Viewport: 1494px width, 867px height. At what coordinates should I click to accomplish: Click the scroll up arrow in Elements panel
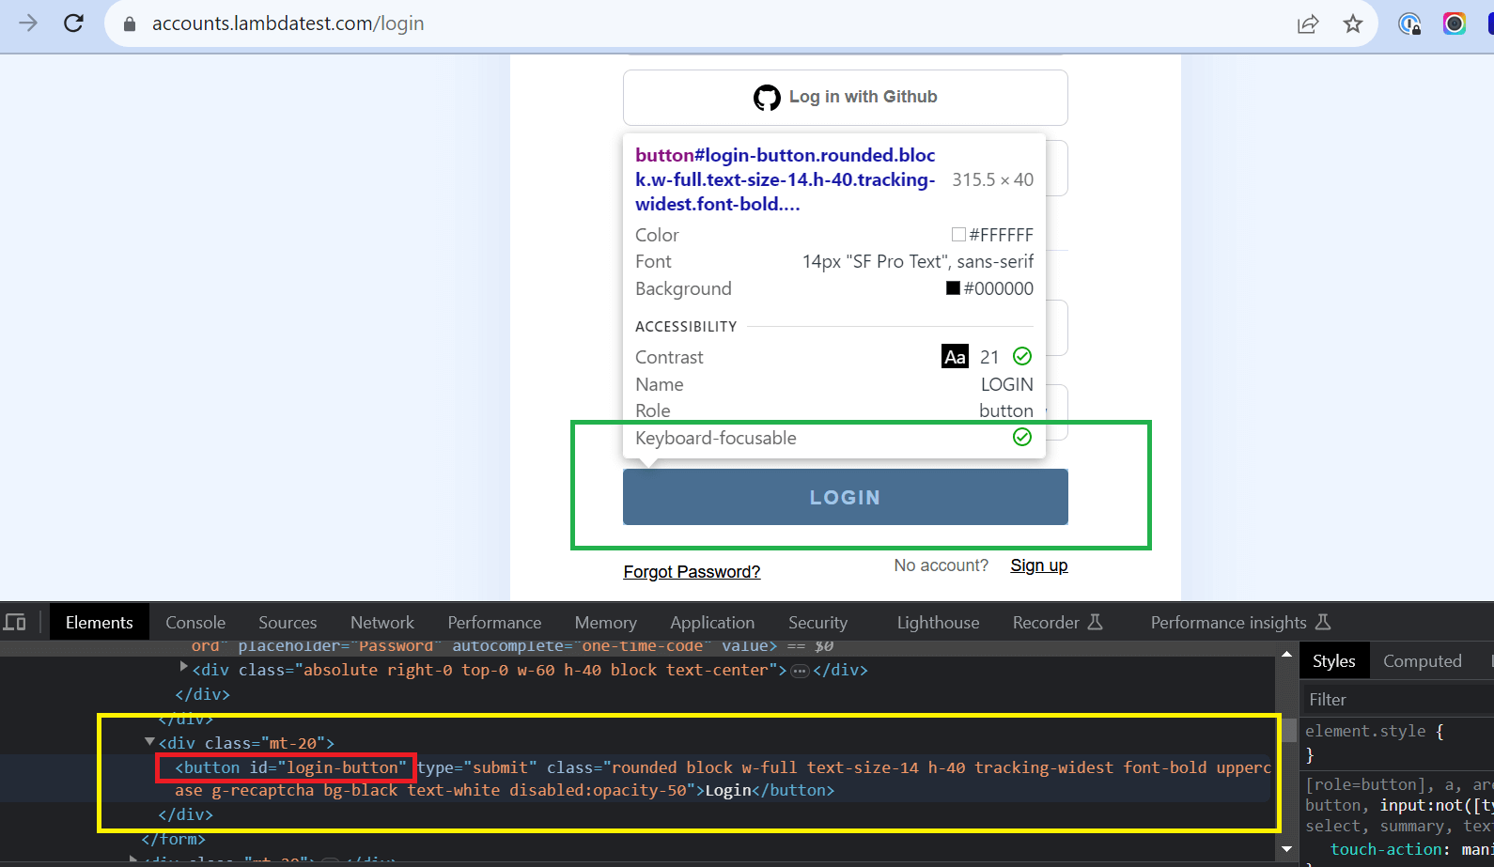pos(1286,654)
